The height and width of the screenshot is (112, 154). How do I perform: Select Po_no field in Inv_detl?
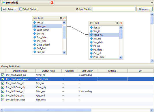tap(104, 46)
